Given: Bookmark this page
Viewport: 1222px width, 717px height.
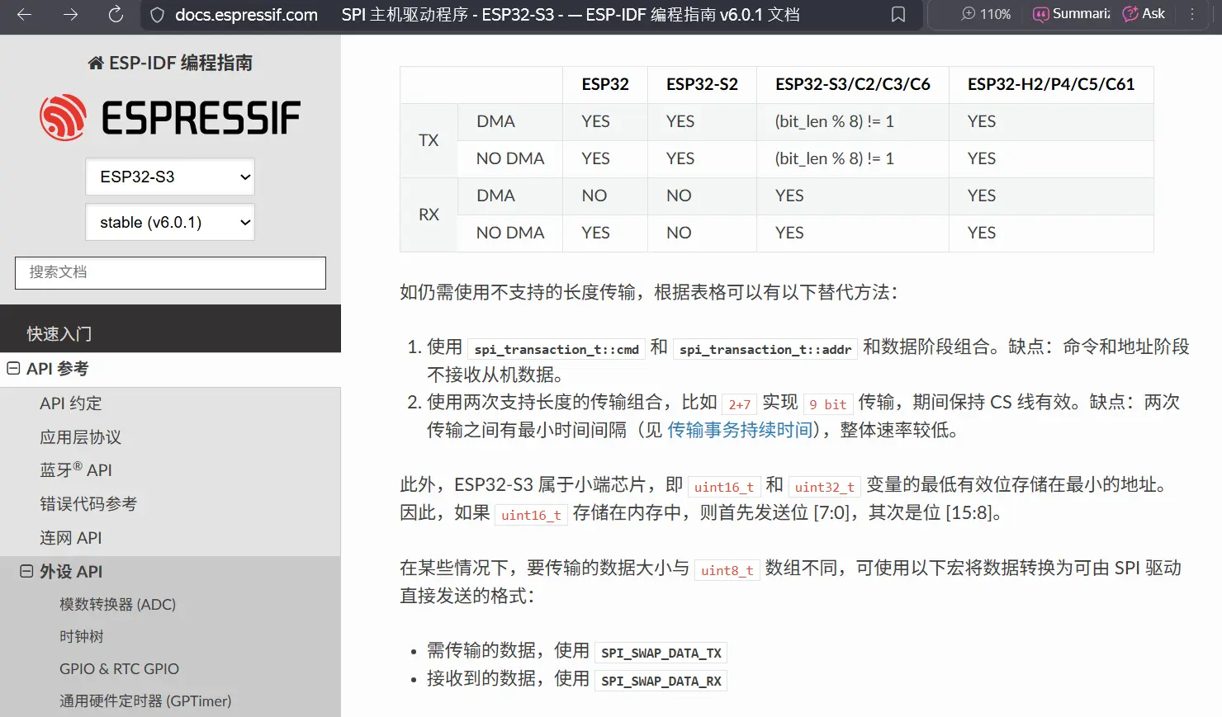Looking at the screenshot, I should [x=898, y=14].
